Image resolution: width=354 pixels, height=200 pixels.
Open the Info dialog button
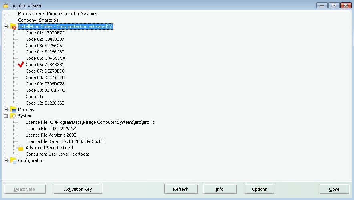tap(219, 189)
